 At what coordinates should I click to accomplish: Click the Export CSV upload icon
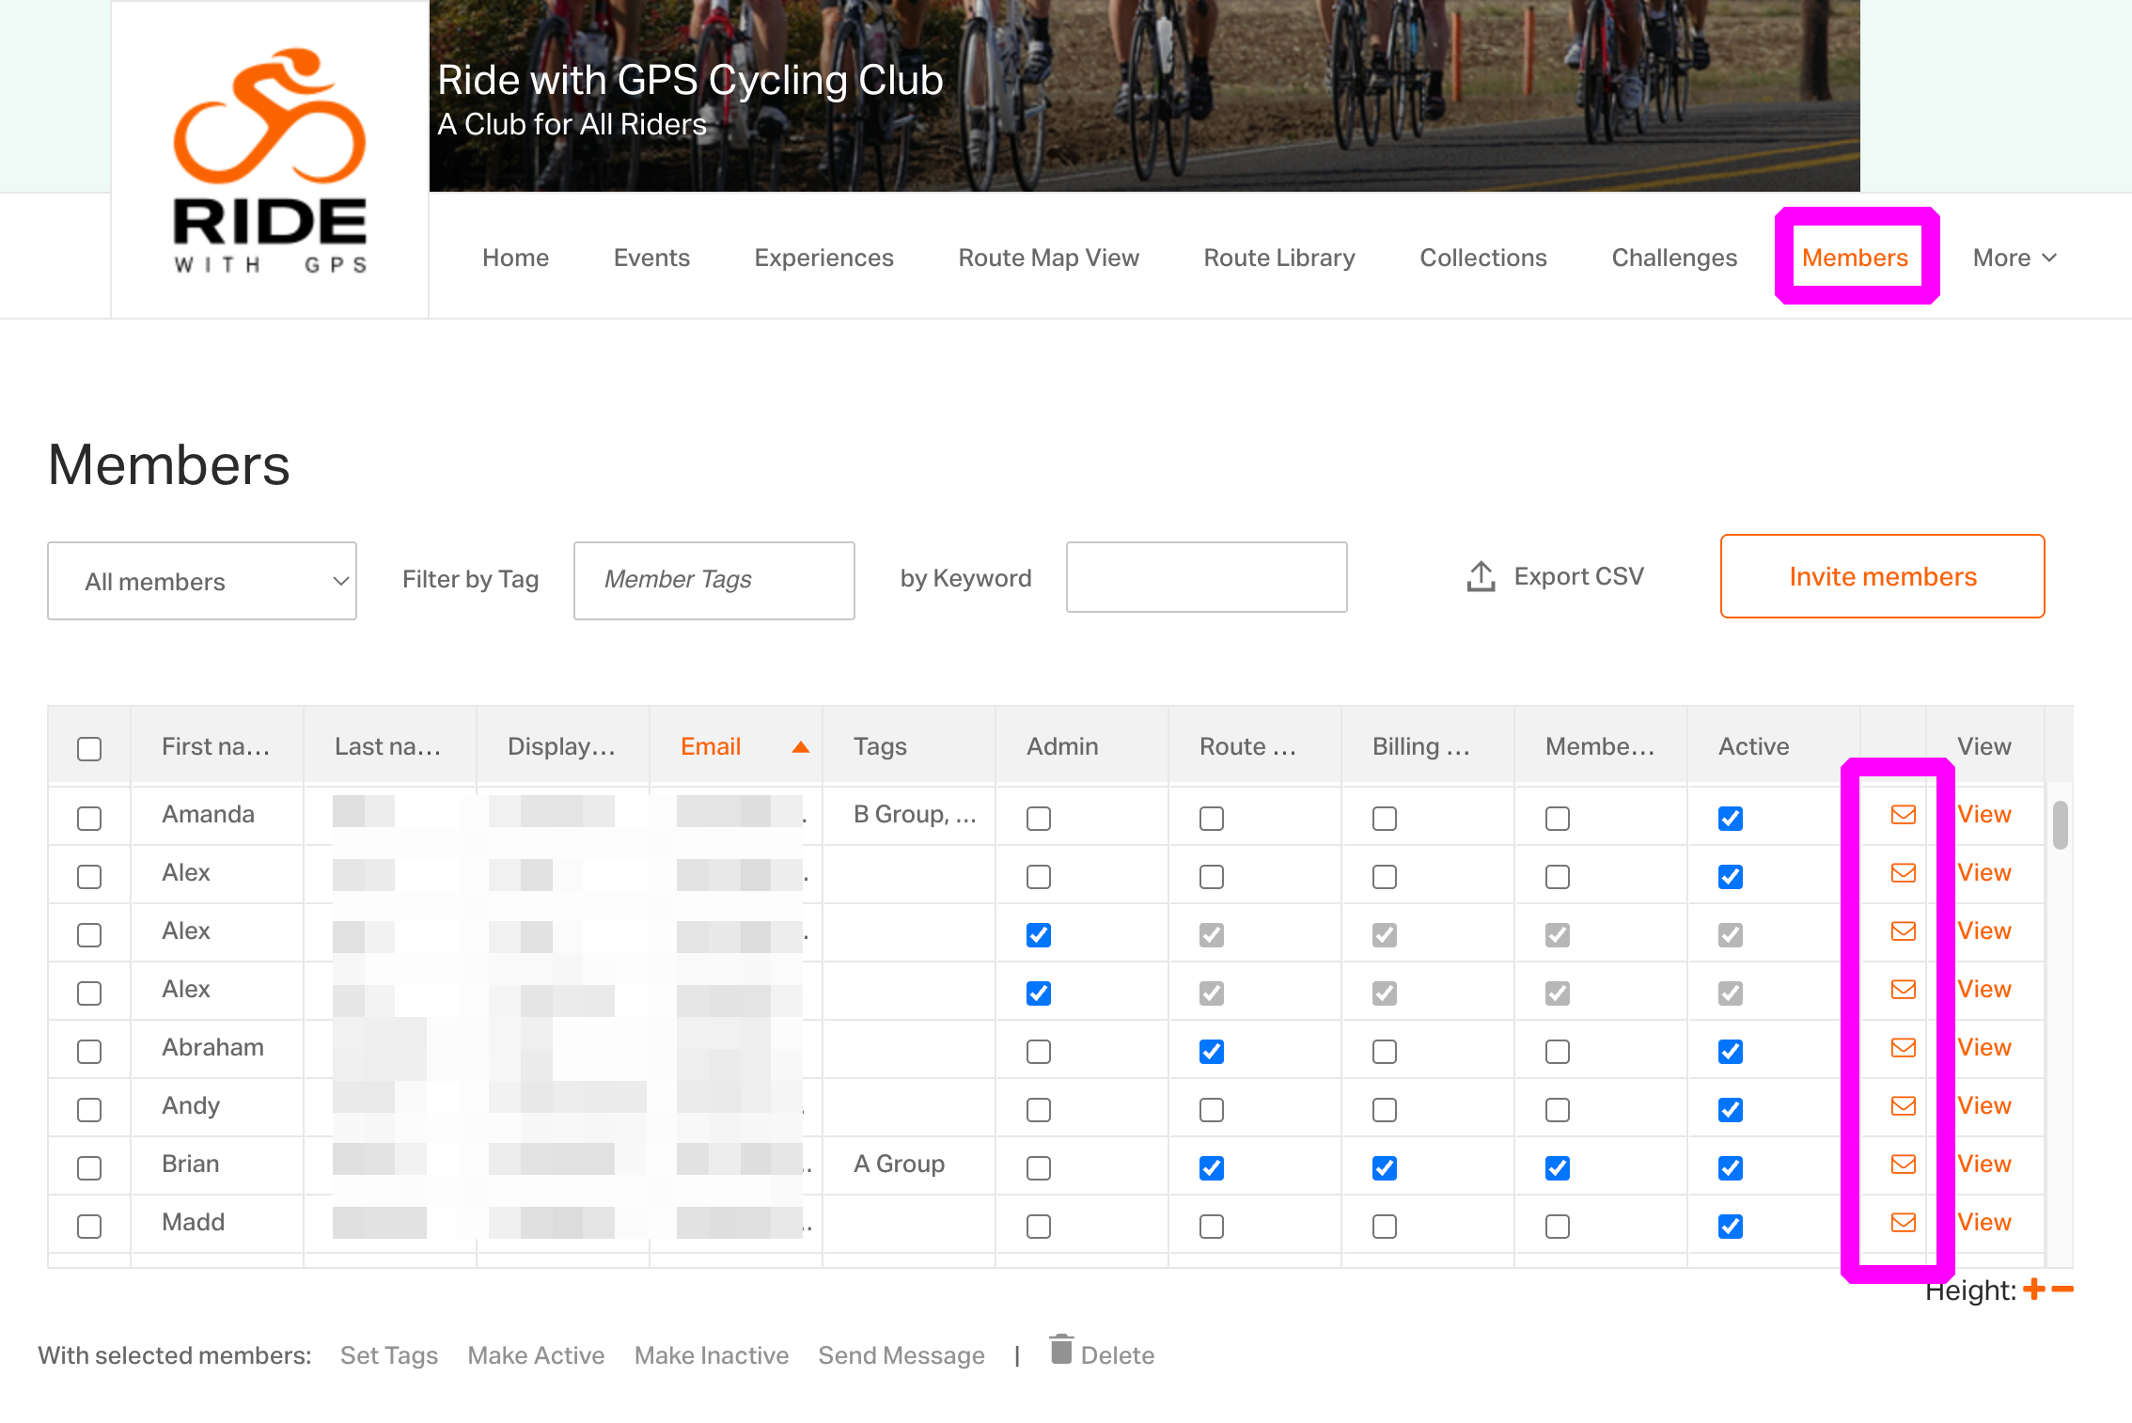[1481, 576]
